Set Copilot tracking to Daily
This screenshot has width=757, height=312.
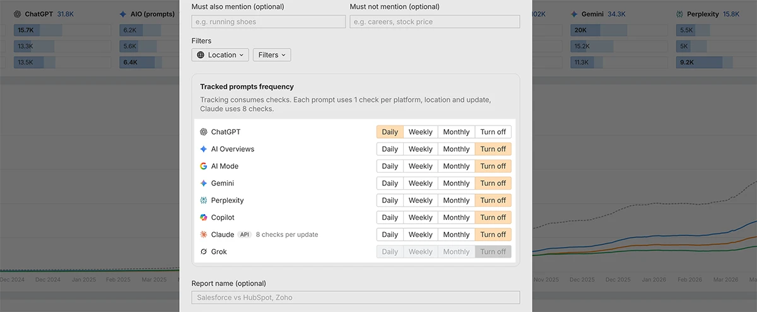tap(390, 217)
